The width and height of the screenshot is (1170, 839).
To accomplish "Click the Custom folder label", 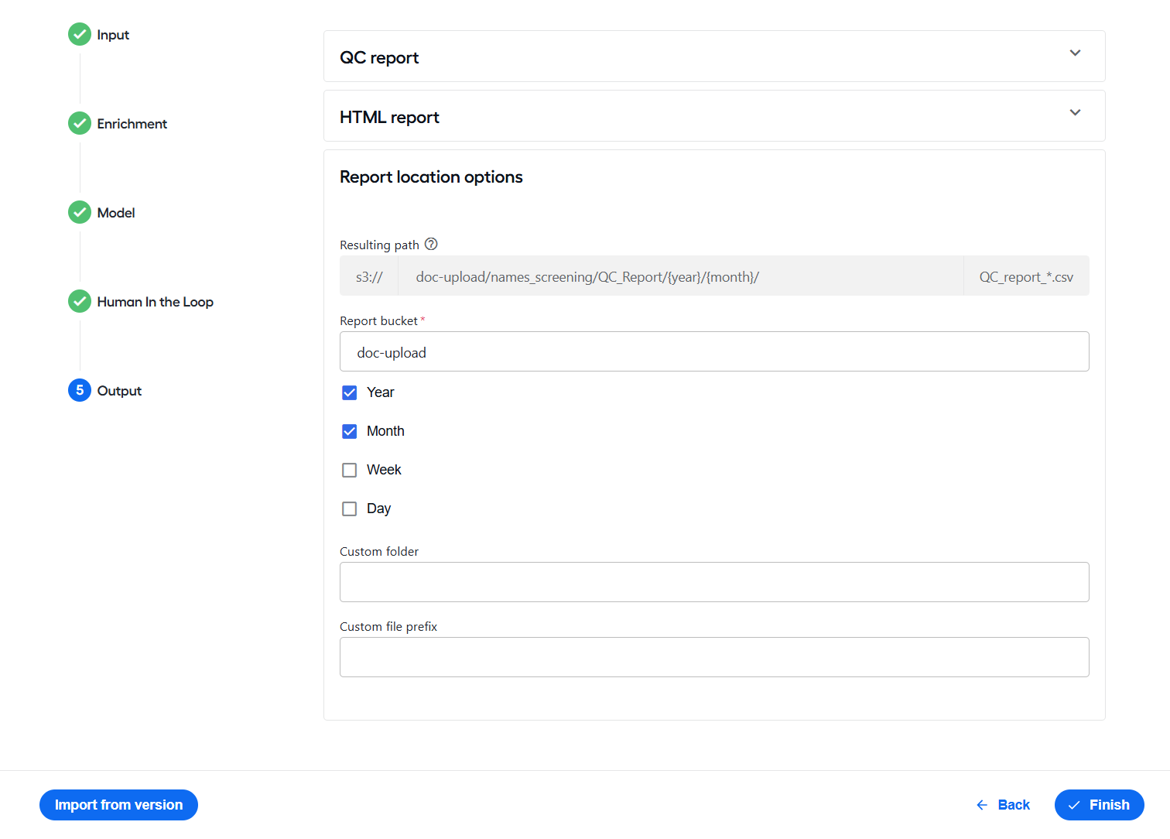I will point(379,551).
